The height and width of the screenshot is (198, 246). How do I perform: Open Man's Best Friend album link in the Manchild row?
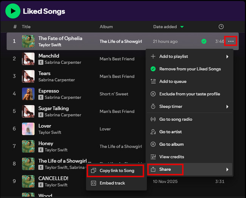(117, 59)
